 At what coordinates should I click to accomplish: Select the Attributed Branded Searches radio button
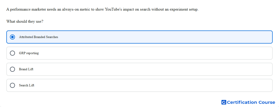(12, 37)
